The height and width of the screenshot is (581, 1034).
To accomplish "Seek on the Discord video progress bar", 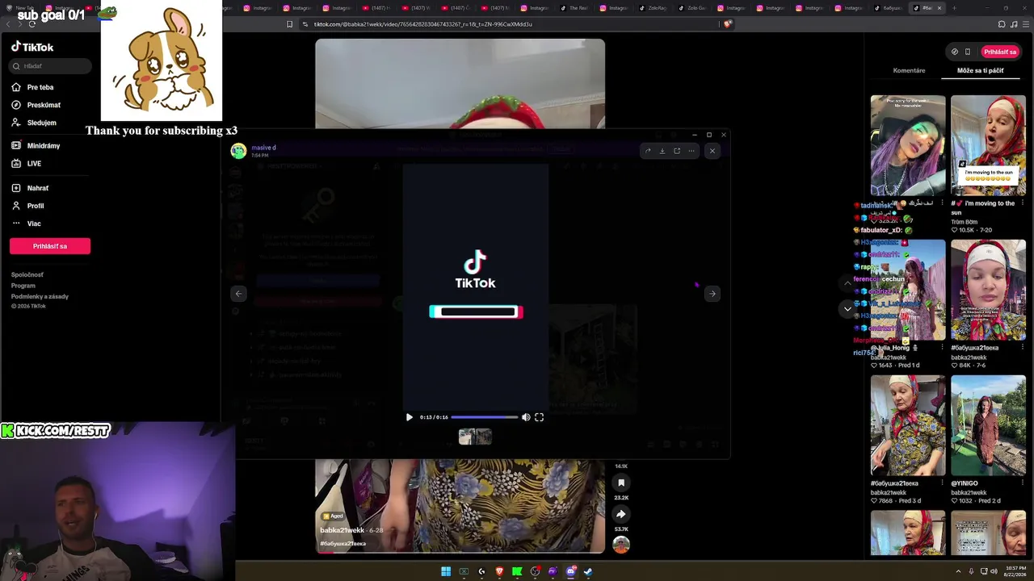I will tap(484, 417).
